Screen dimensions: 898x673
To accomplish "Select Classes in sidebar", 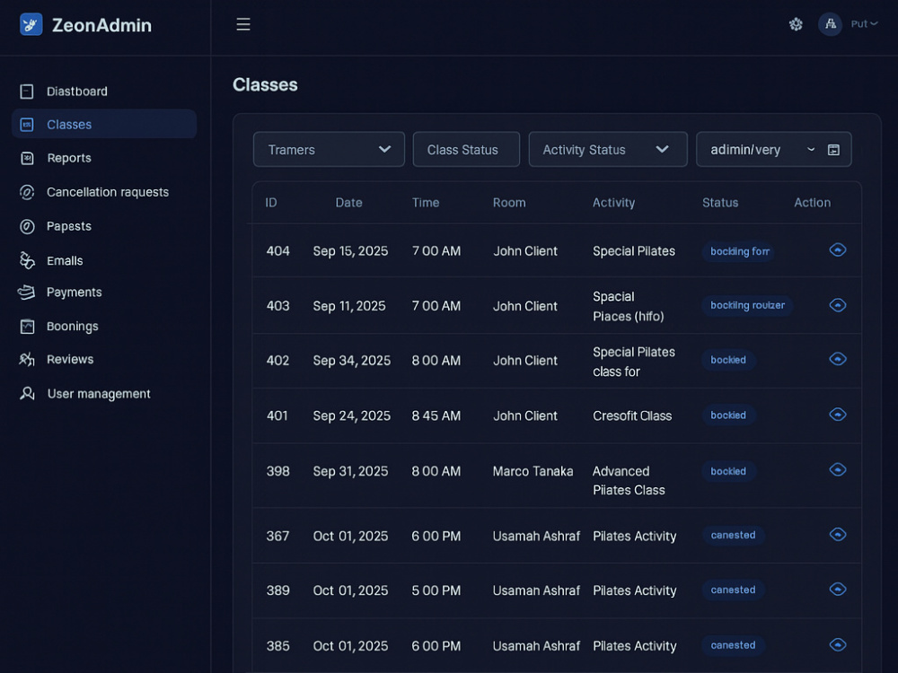I will (x=103, y=124).
